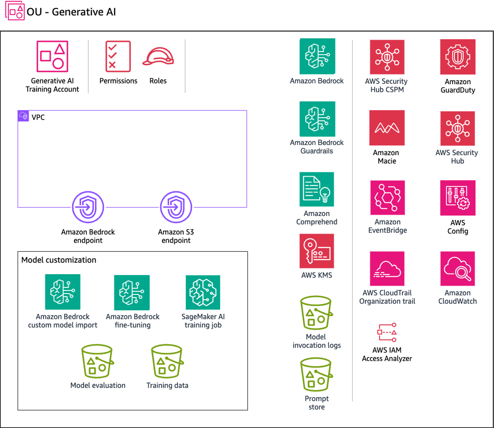This screenshot has height=428, width=494.
Task: Click the 'Amazon Bedrock Guardrails' label
Action: (317, 147)
